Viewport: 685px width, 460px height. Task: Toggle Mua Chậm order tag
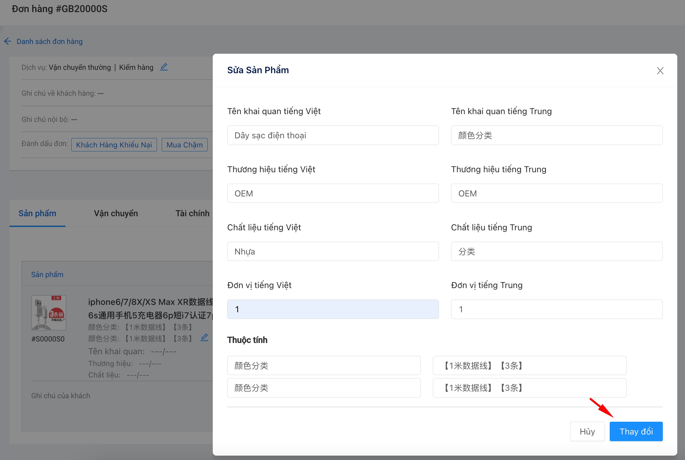click(185, 145)
